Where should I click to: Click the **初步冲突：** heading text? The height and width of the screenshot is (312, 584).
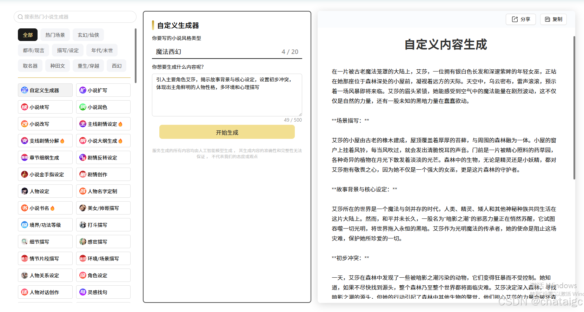pyautogui.click(x=350, y=258)
